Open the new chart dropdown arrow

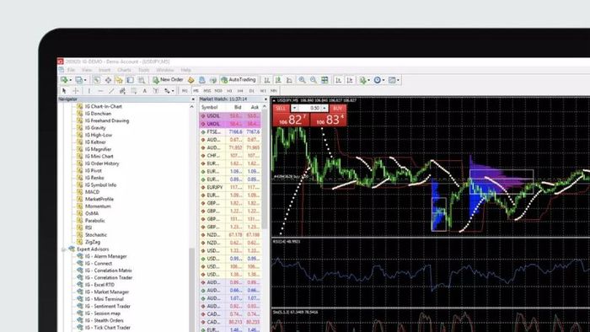tap(70, 80)
